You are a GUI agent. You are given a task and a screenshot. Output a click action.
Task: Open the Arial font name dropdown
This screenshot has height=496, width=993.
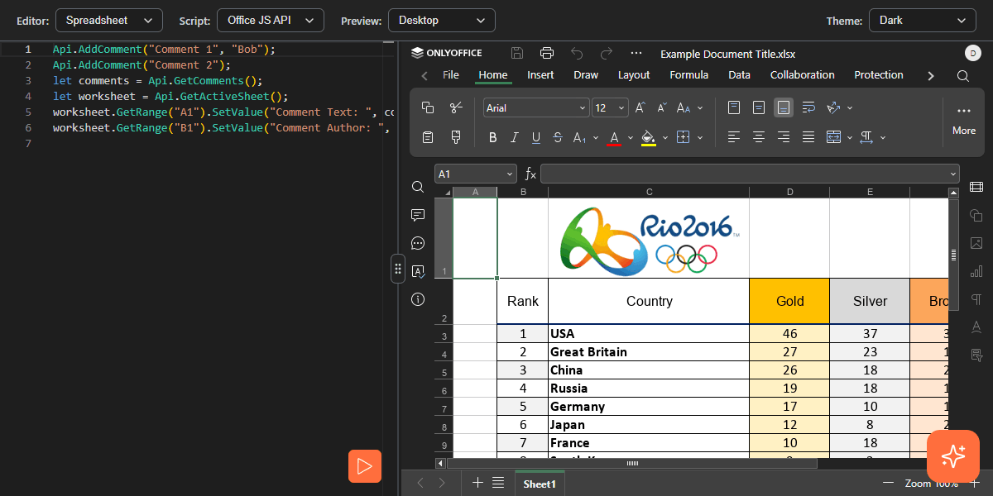tap(536, 108)
